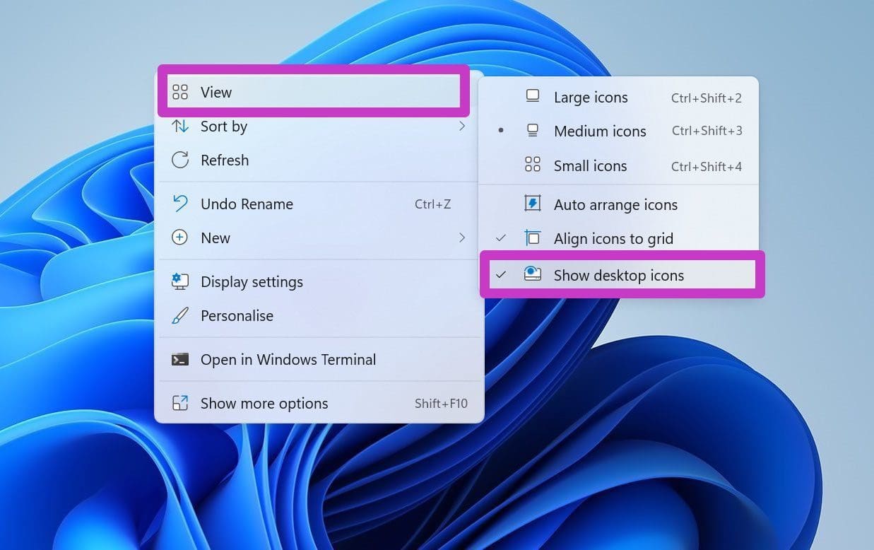Click the Undo Rename arrow icon
The width and height of the screenshot is (874, 550).
point(180,204)
